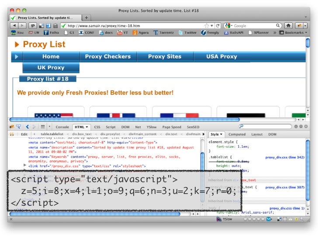
Task: Click the page horizontal scrollbar thumb
Action: [x=124, y=119]
